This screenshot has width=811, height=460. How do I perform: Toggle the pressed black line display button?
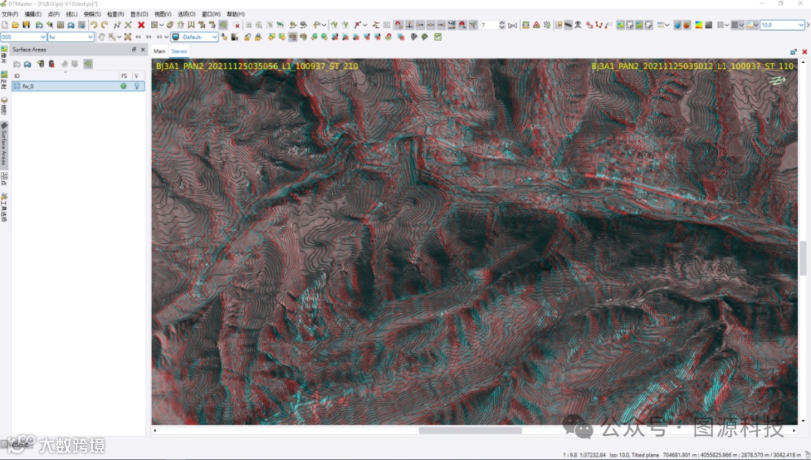568,25
